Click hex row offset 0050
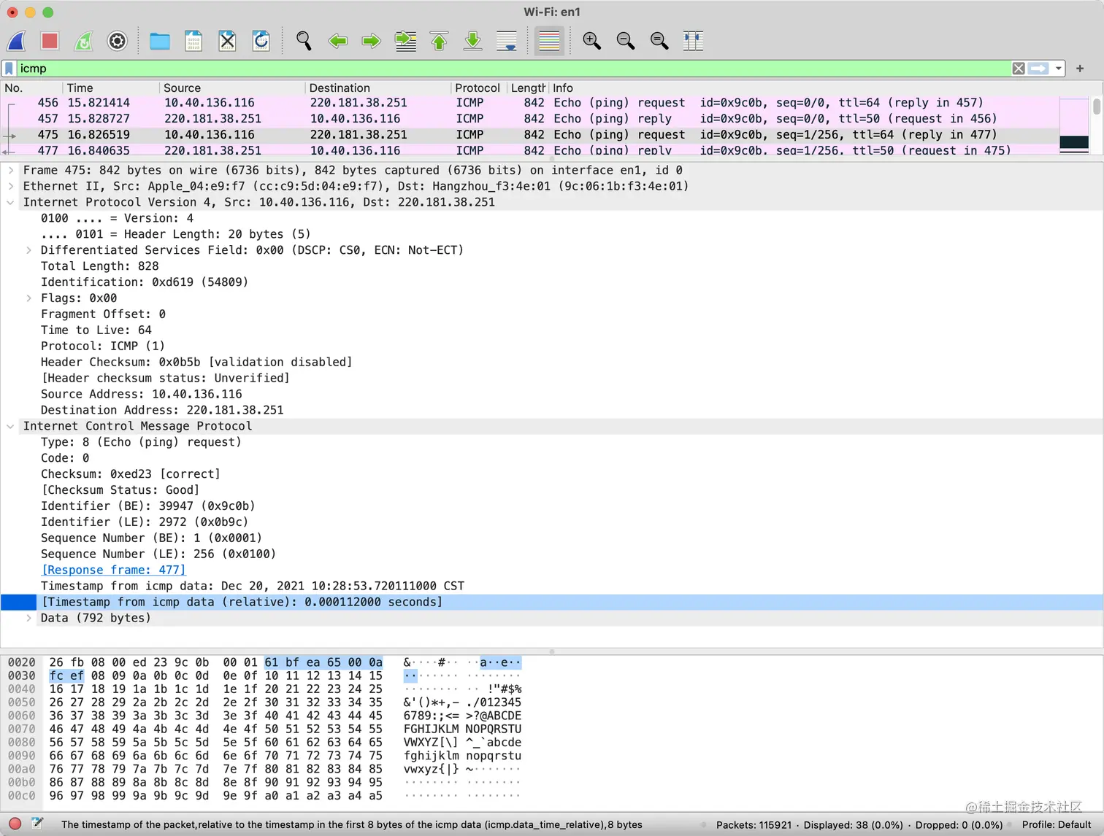 tap(21, 703)
